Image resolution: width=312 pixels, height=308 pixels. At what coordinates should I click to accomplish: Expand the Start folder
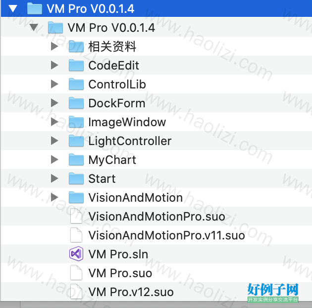click(x=54, y=178)
